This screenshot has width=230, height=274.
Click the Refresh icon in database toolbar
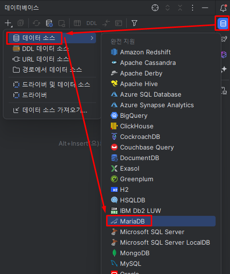[x=36, y=23]
